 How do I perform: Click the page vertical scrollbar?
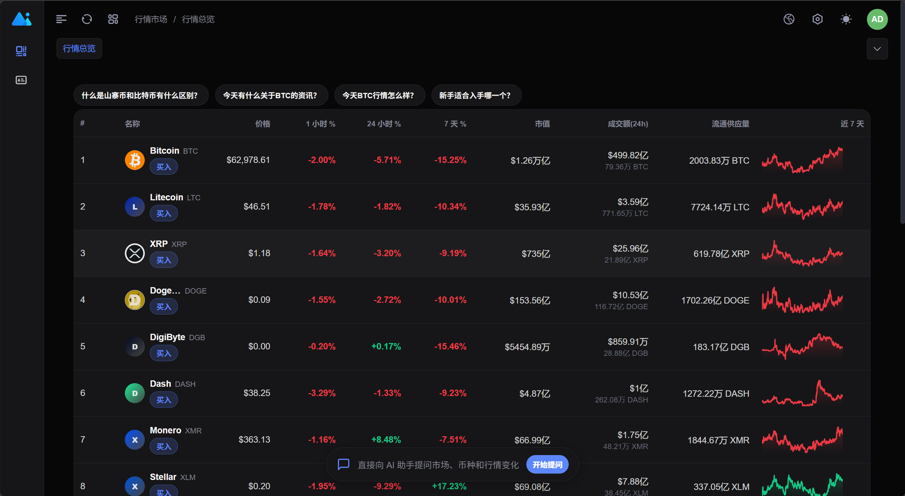(902, 112)
